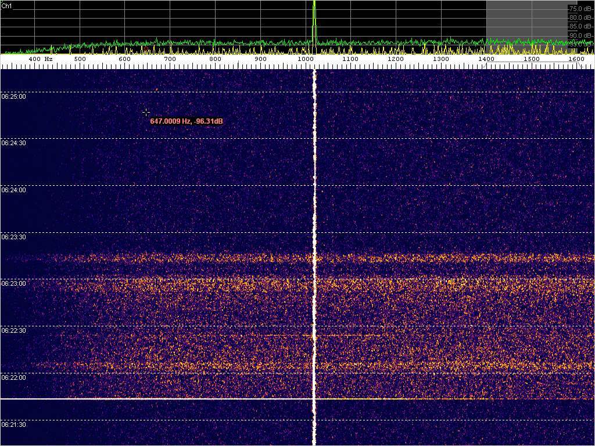
Task: Click the 700 Hz mark on frequency axis
Action: (x=170, y=59)
